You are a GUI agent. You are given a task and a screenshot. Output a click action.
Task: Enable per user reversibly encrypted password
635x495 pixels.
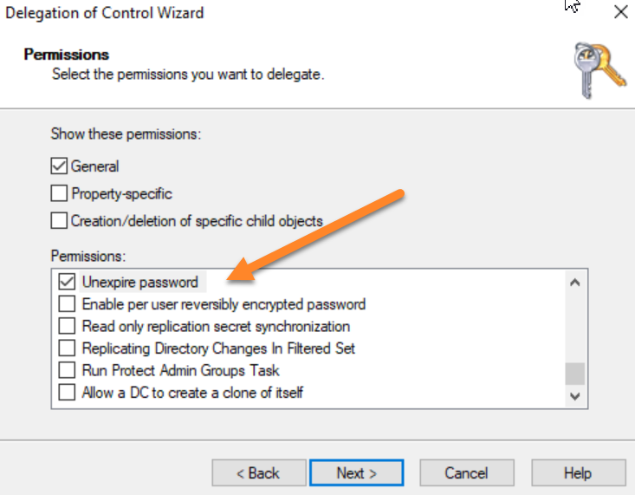pos(67,303)
